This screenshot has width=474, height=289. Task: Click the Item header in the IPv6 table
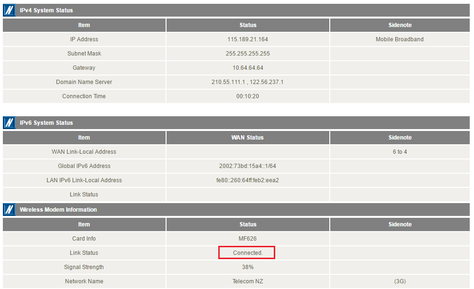coord(84,138)
